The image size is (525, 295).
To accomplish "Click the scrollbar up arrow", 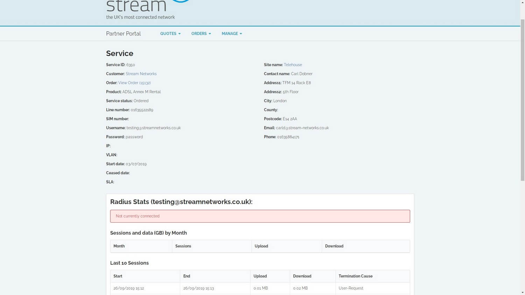I will (523, 2).
